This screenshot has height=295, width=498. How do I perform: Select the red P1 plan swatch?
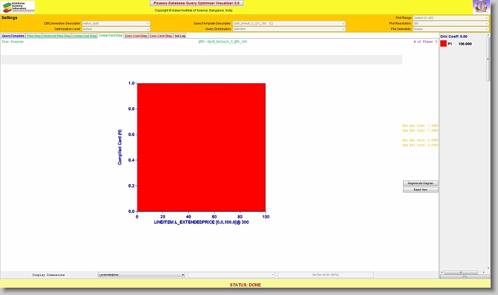click(x=444, y=44)
